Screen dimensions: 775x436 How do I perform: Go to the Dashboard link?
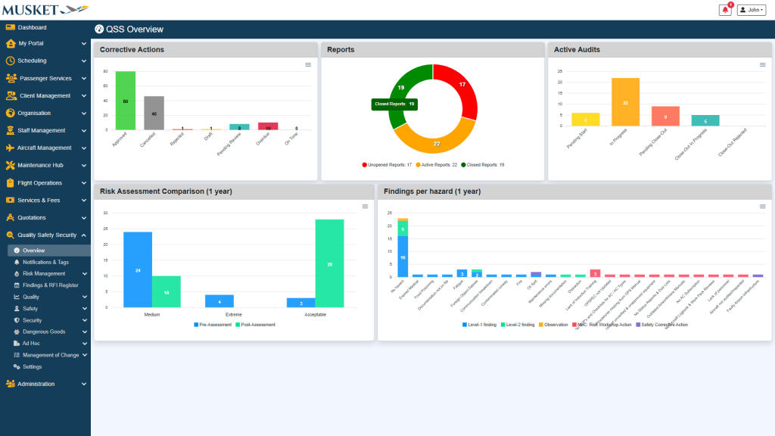tap(32, 27)
